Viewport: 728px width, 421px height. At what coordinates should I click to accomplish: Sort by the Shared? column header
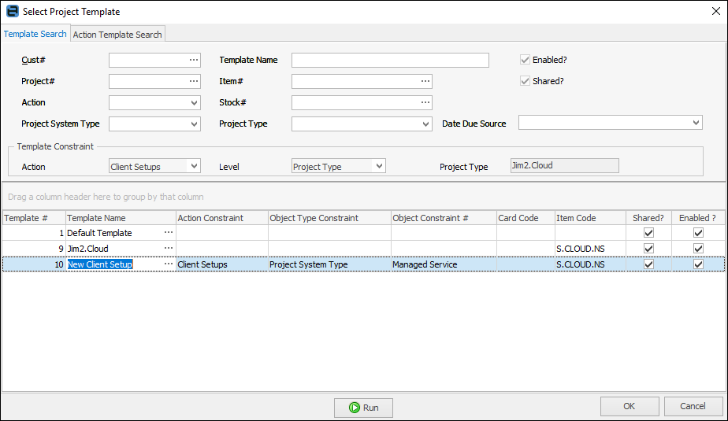point(648,218)
